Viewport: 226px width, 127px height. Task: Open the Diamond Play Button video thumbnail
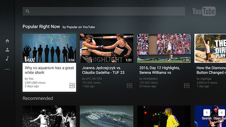click(x=210, y=48)
